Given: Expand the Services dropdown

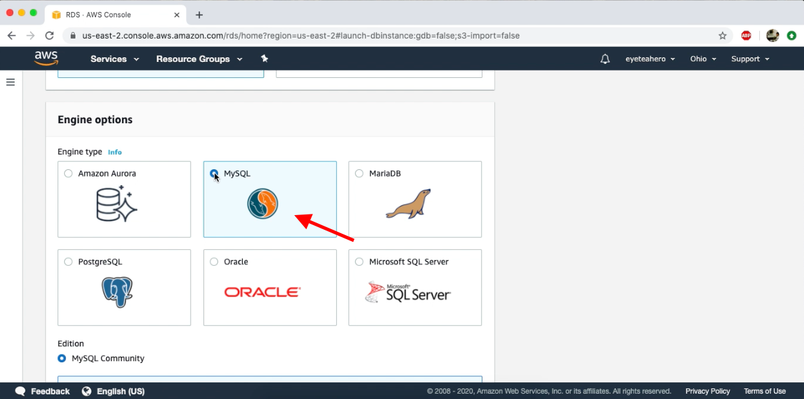Looking at the screenshot, I should click(x=115, y=59).
